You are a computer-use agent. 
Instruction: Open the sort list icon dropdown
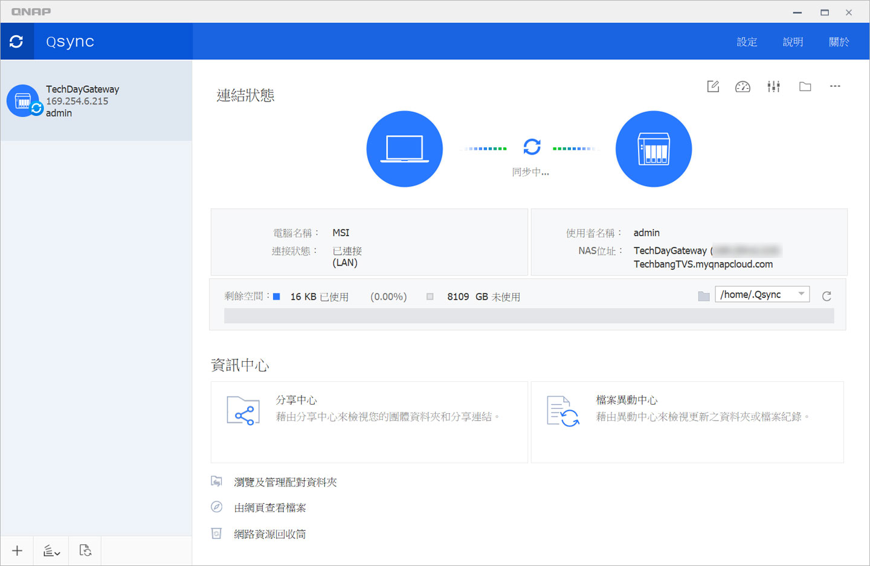[x=51, y=550]
